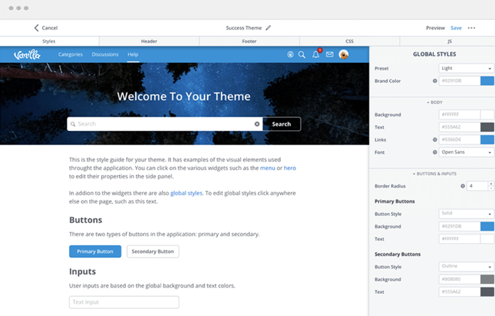Open the ellipsis menu next to Save
Image resolution: width=495 pixels, height=316 pixels.
[x=471, y=28]
